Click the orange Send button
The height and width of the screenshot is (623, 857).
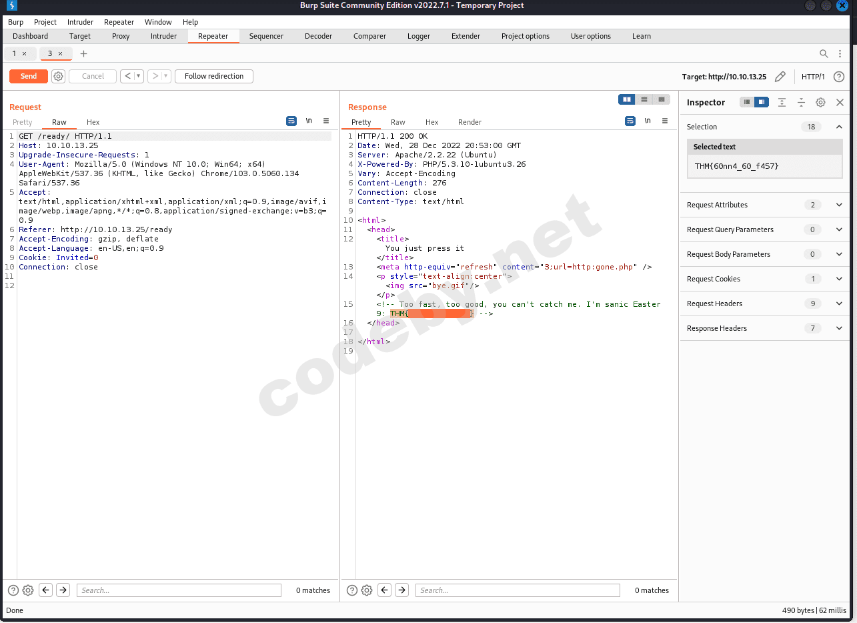(29, 76)
